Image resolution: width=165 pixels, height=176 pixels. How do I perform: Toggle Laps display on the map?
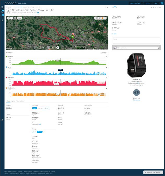(20, 18)
